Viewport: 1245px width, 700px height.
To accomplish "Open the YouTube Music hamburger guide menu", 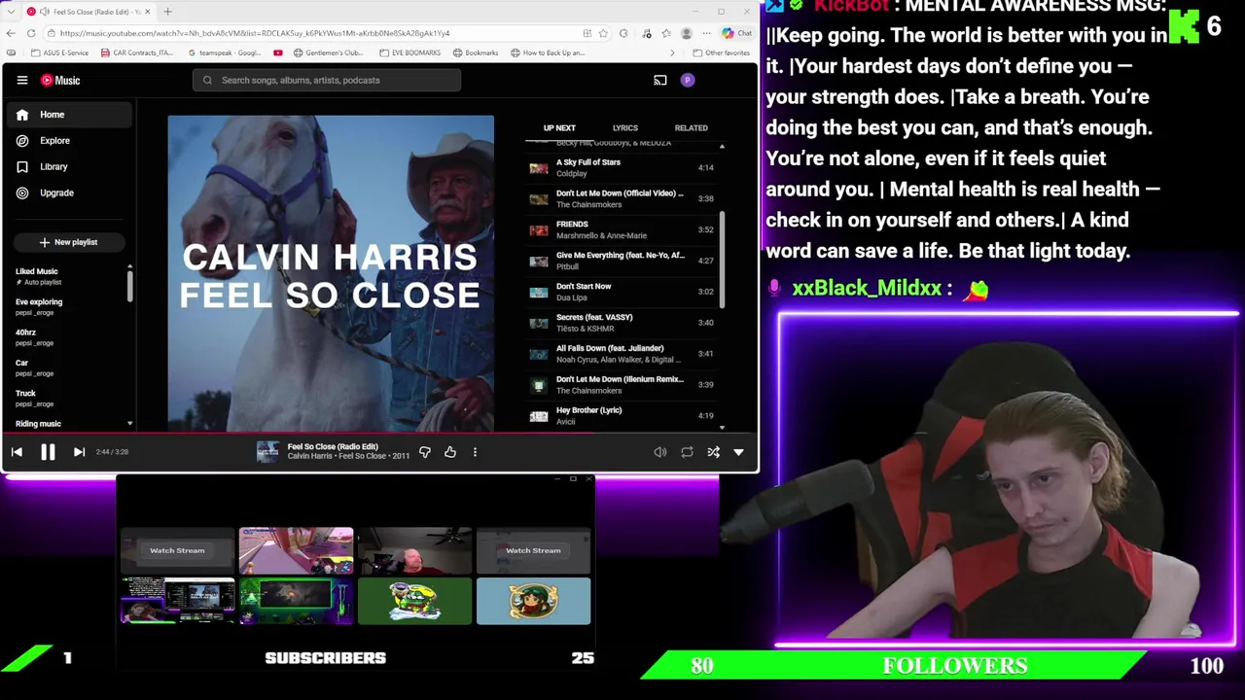I will click(x=22, y=81).
